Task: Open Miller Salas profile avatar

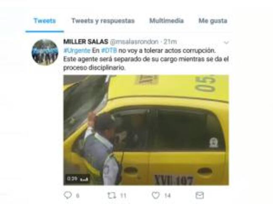Action: (45, 52)
